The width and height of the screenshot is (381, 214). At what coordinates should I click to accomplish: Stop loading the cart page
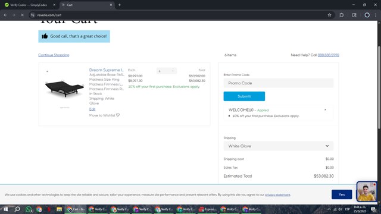(22, 15)
